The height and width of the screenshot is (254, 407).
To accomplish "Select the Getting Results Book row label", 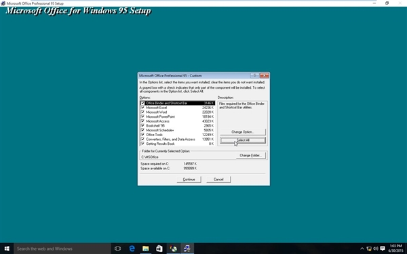I will point(160,144).
